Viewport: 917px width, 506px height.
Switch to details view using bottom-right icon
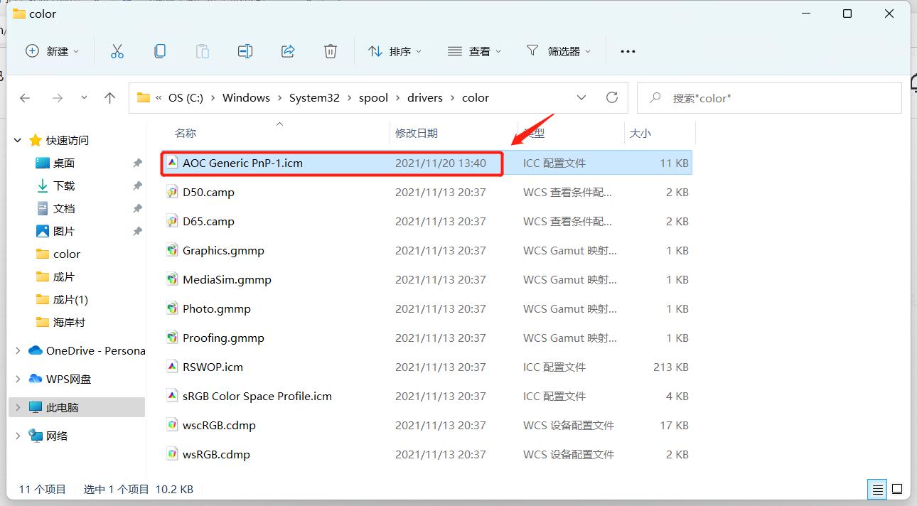(x=877, y=489)
